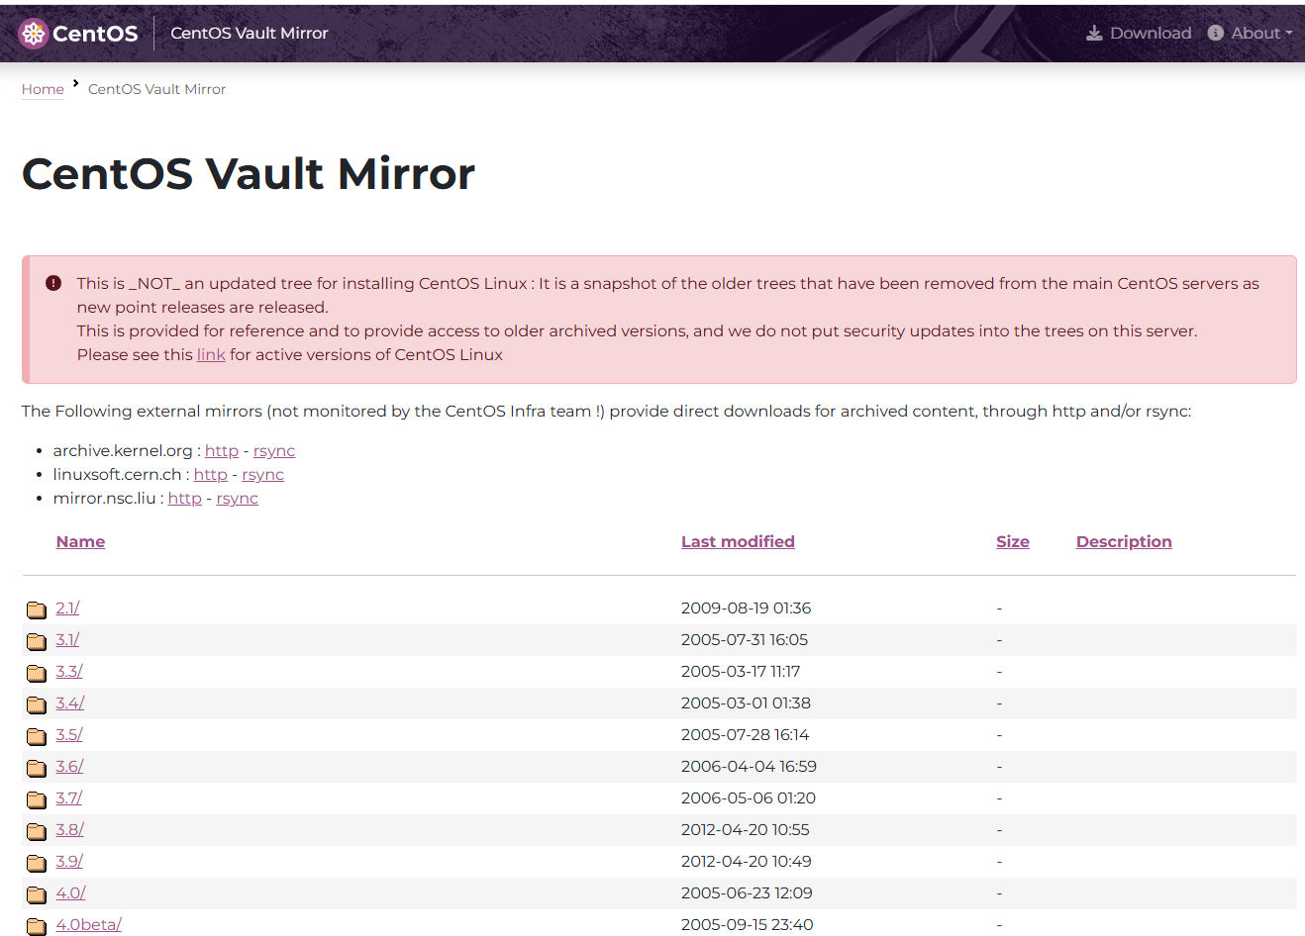Open mirror.nsc.liu rsync mirror

click(238, 498)
